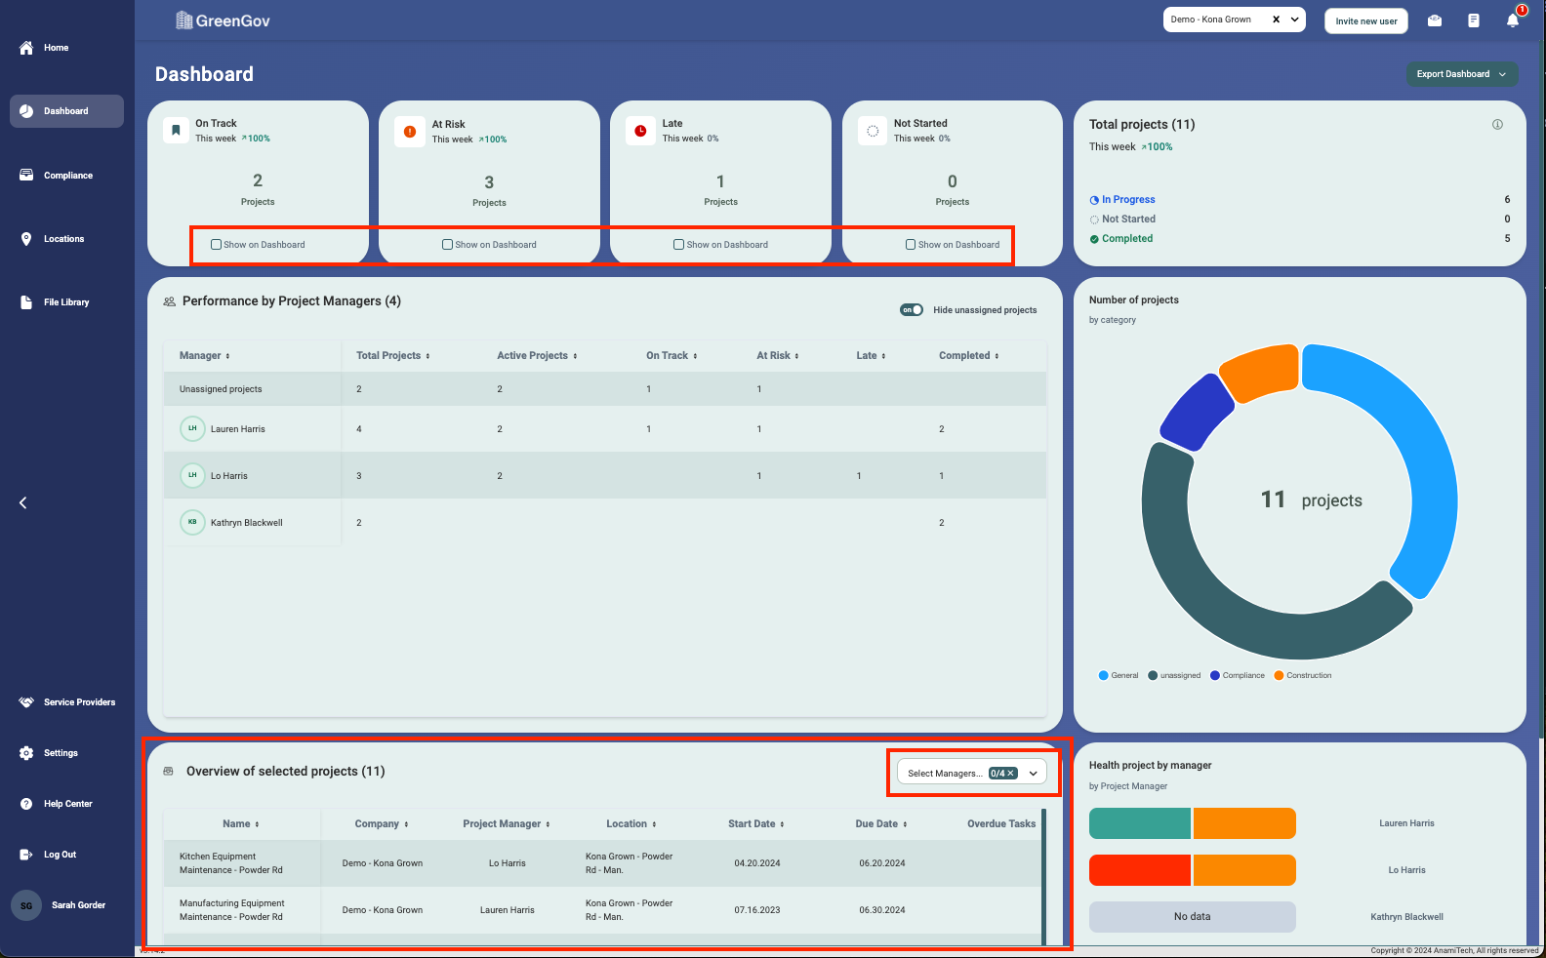Check Show on Dashboard for Late

(678, 245)
